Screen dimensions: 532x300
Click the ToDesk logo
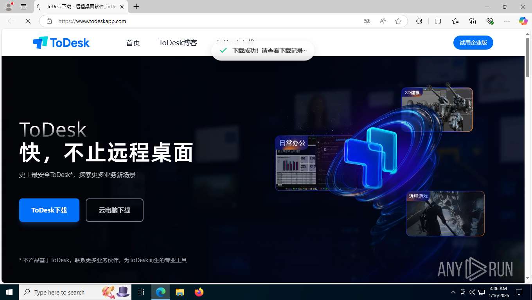(x=61, y=43)
